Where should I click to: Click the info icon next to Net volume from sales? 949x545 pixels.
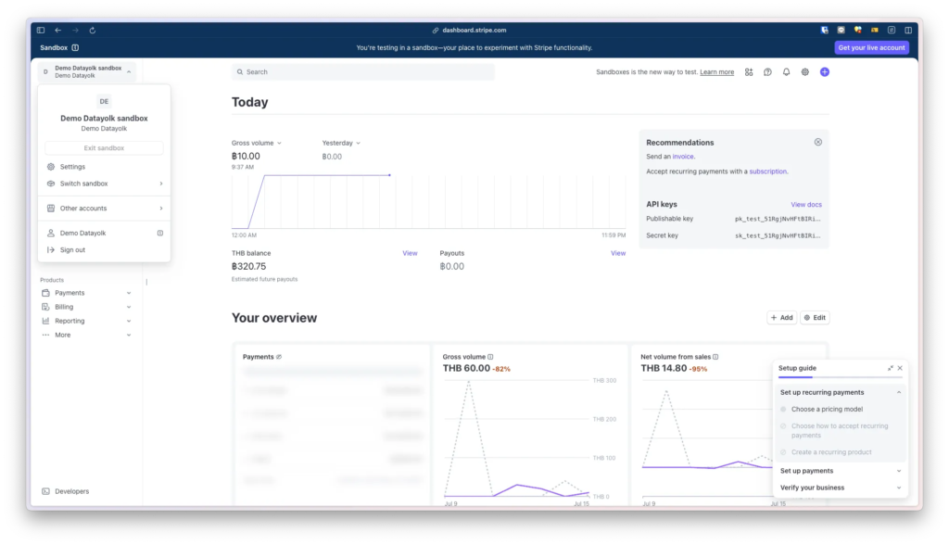[x=715, y=357]
